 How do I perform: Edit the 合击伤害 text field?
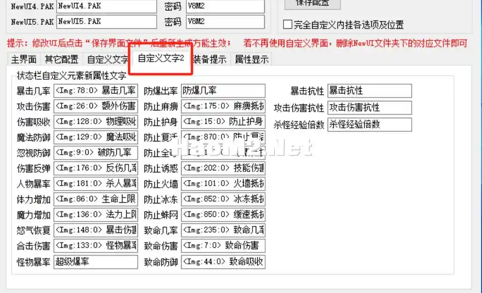[96, 246]
